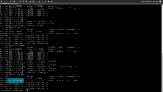
Task: Click line 'retained as 0600 (rw-------)'
Action: coord(29,63)
